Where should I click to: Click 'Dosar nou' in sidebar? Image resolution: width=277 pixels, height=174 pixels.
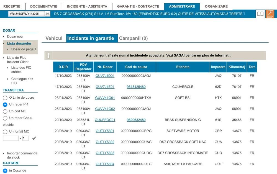pyautogui.click(x=15, y=37)
